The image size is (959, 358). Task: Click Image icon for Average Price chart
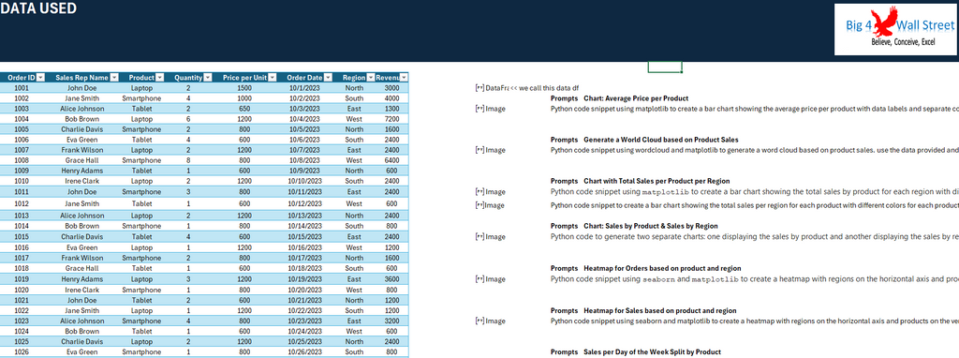click(491, 109)
